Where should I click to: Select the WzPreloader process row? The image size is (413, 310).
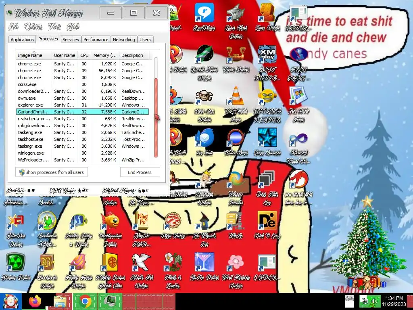coord(82,160)
